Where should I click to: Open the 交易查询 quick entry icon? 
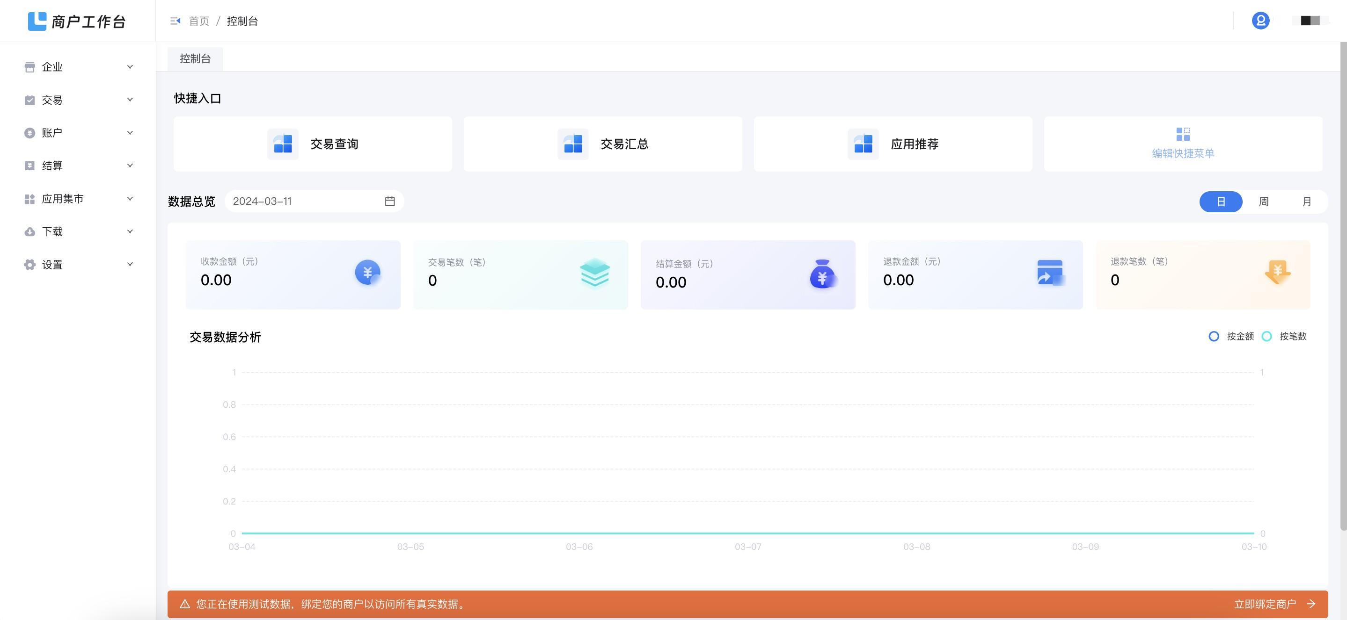pyautogui.click(x=282, y=144)
